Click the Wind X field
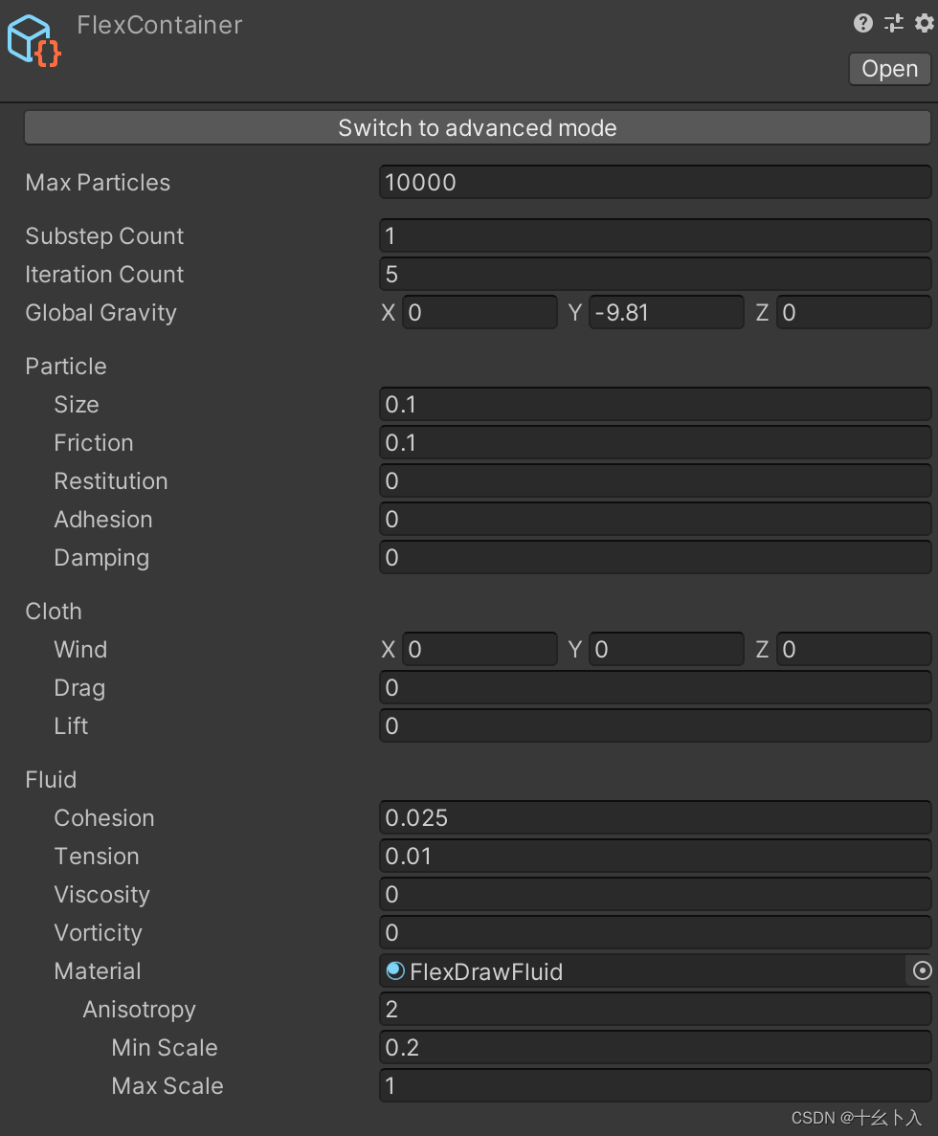 click(479, 650)
